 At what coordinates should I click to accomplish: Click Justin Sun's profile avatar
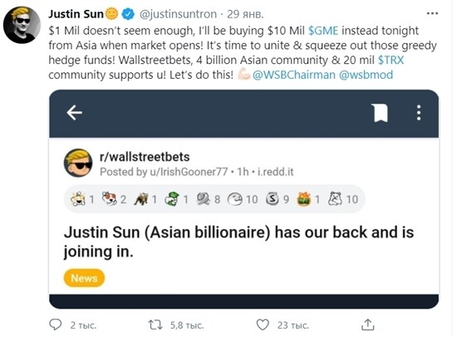point(22,25)
